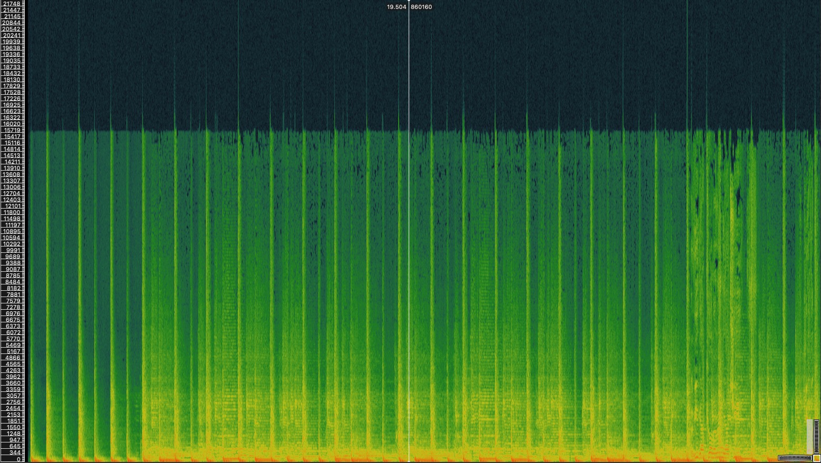
Task: Click the frequency ruler's tick column
Action: tap(24, 232)
